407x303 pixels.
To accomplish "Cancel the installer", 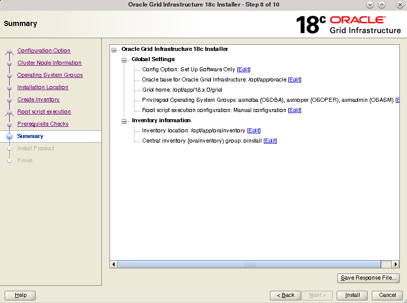I will [x=387, y=295].
